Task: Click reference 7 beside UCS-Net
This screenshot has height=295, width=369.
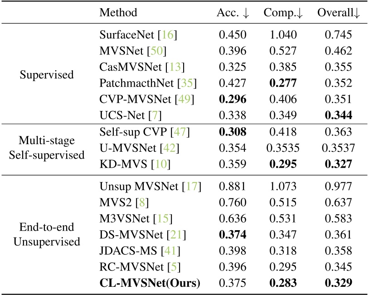Action: (x=155, y=115)
